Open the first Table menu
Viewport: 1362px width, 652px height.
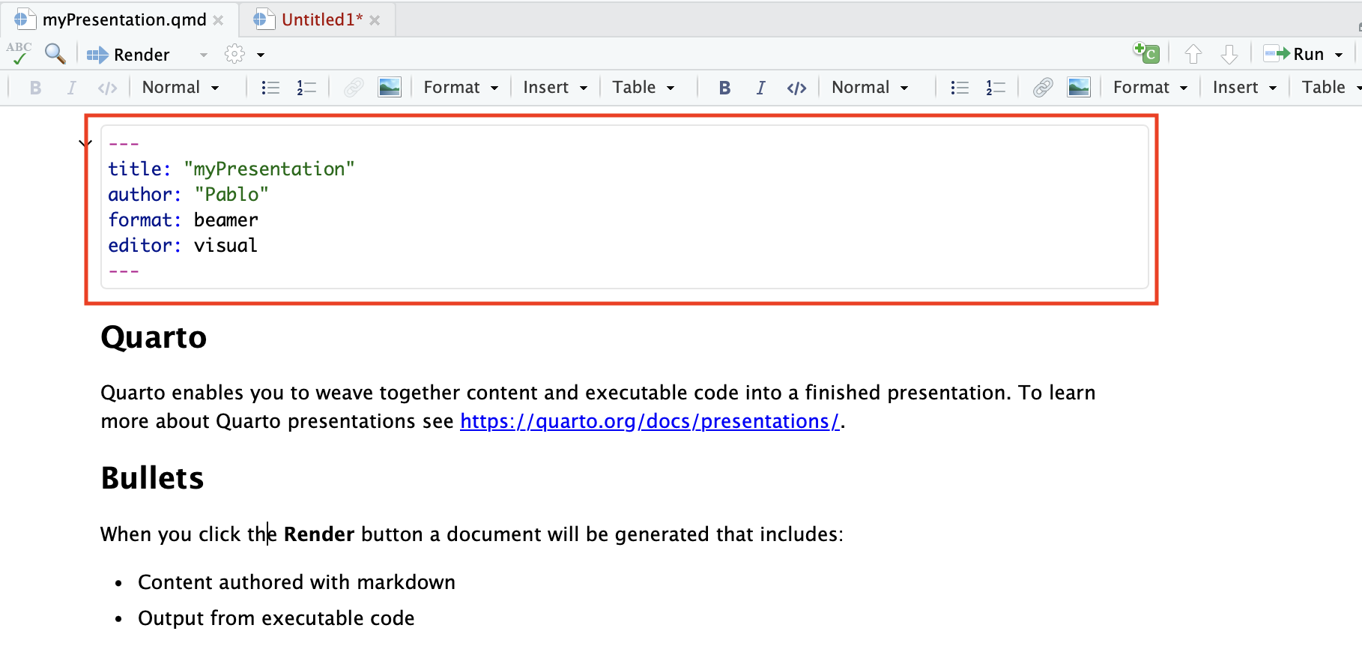click(644, 88)
